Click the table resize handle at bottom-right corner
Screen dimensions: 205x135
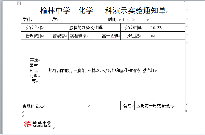point(186,111)
